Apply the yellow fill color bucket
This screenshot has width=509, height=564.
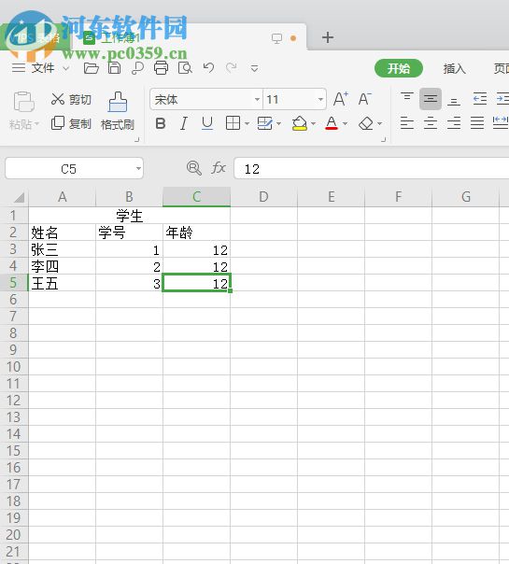tap(299, 123)
